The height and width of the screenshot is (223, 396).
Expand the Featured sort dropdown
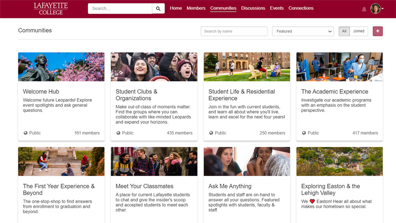303,31
